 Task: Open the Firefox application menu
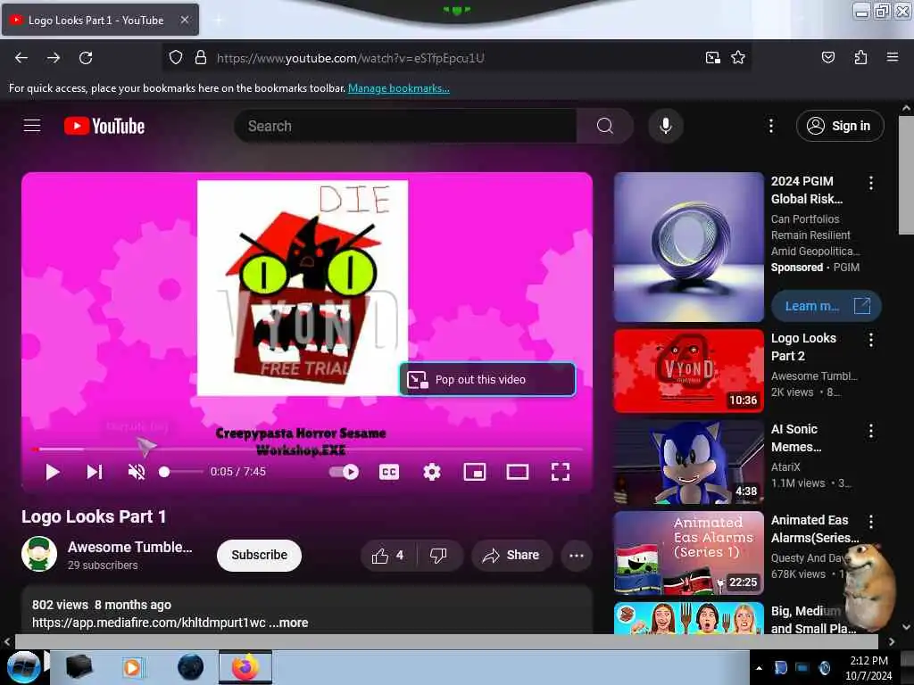point(893,58)
